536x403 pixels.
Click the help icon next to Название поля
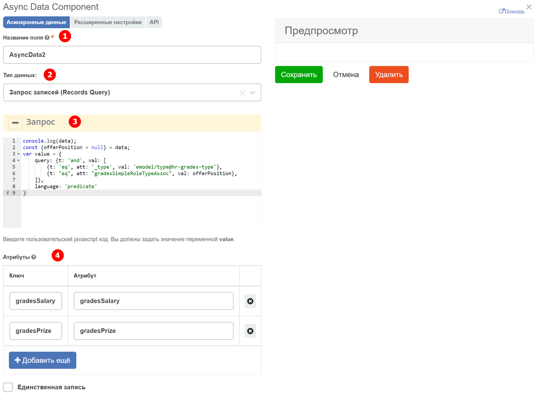(x=47, y=38)
